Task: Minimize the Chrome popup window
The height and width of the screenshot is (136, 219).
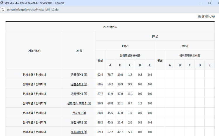Action: pyautogui.click(x=199, y=3)
